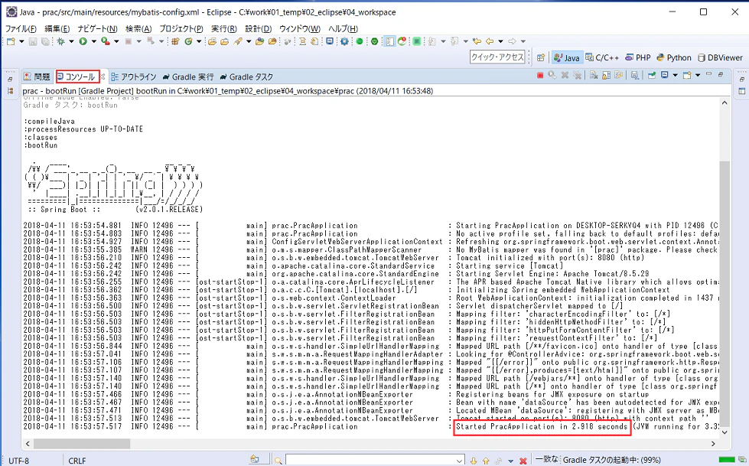Minimize the console view panel
The width and height of the screenshot is (749, 466).
coord(709,73)
